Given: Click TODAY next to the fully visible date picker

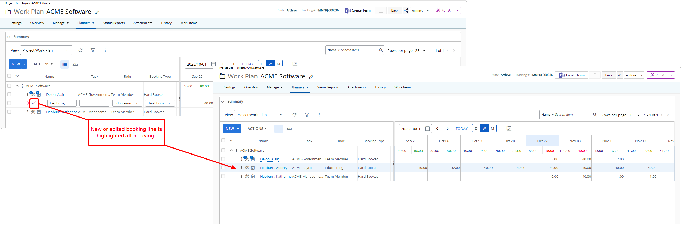Looking at the screenshot, I should point(461,129).
